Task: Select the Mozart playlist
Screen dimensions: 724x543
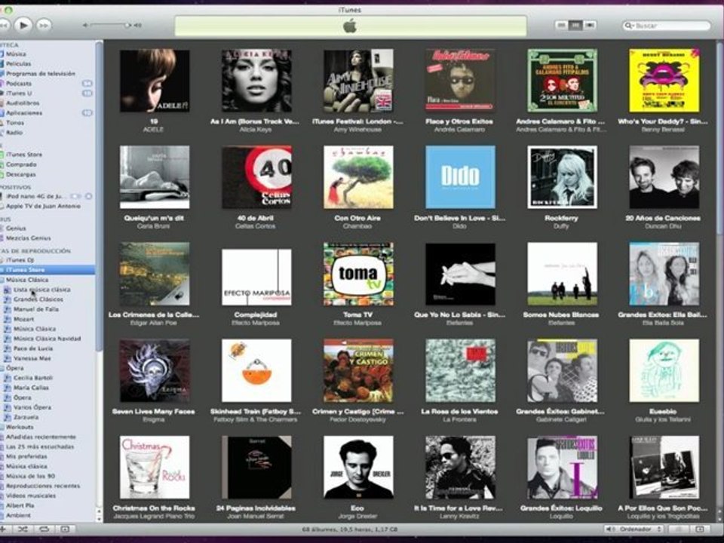Action: pos(24,319)
